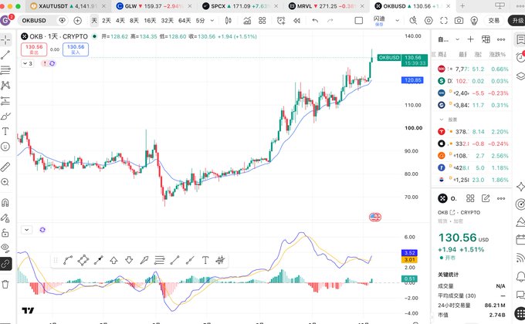Toggle hide all drawings eye icon
This screenshot has height=324, width=525.
tap(5, 248)
